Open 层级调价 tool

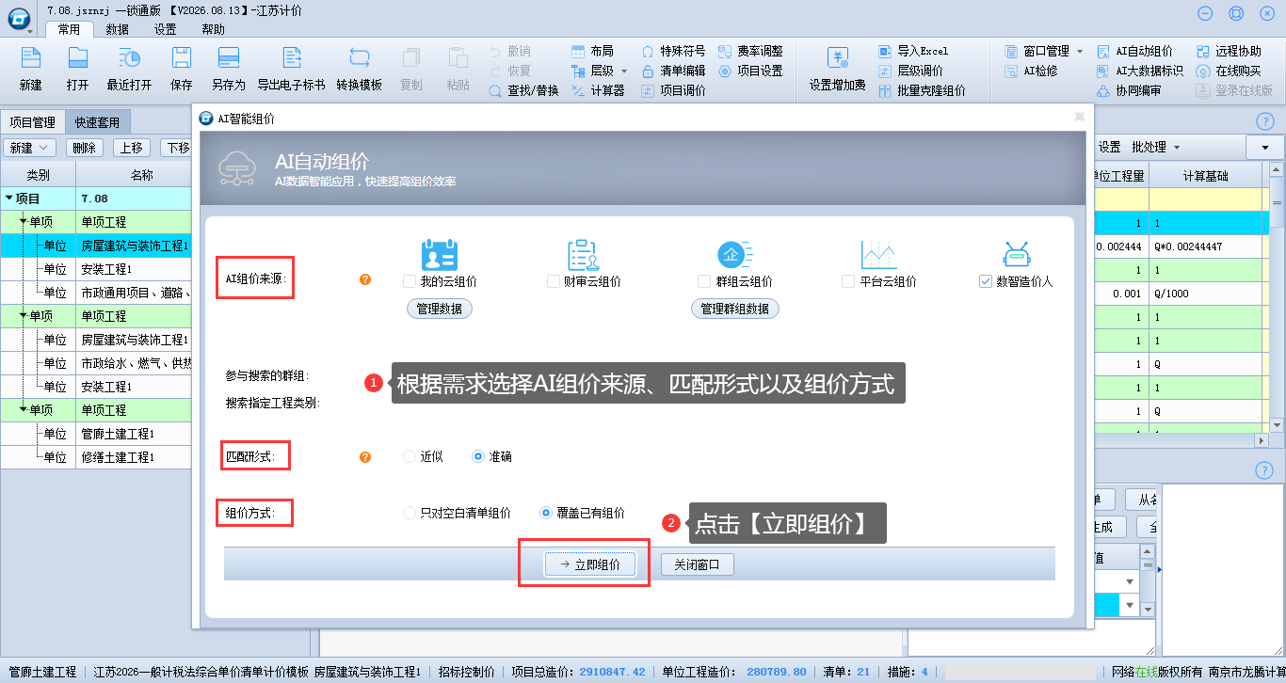(x=910, y=71)
